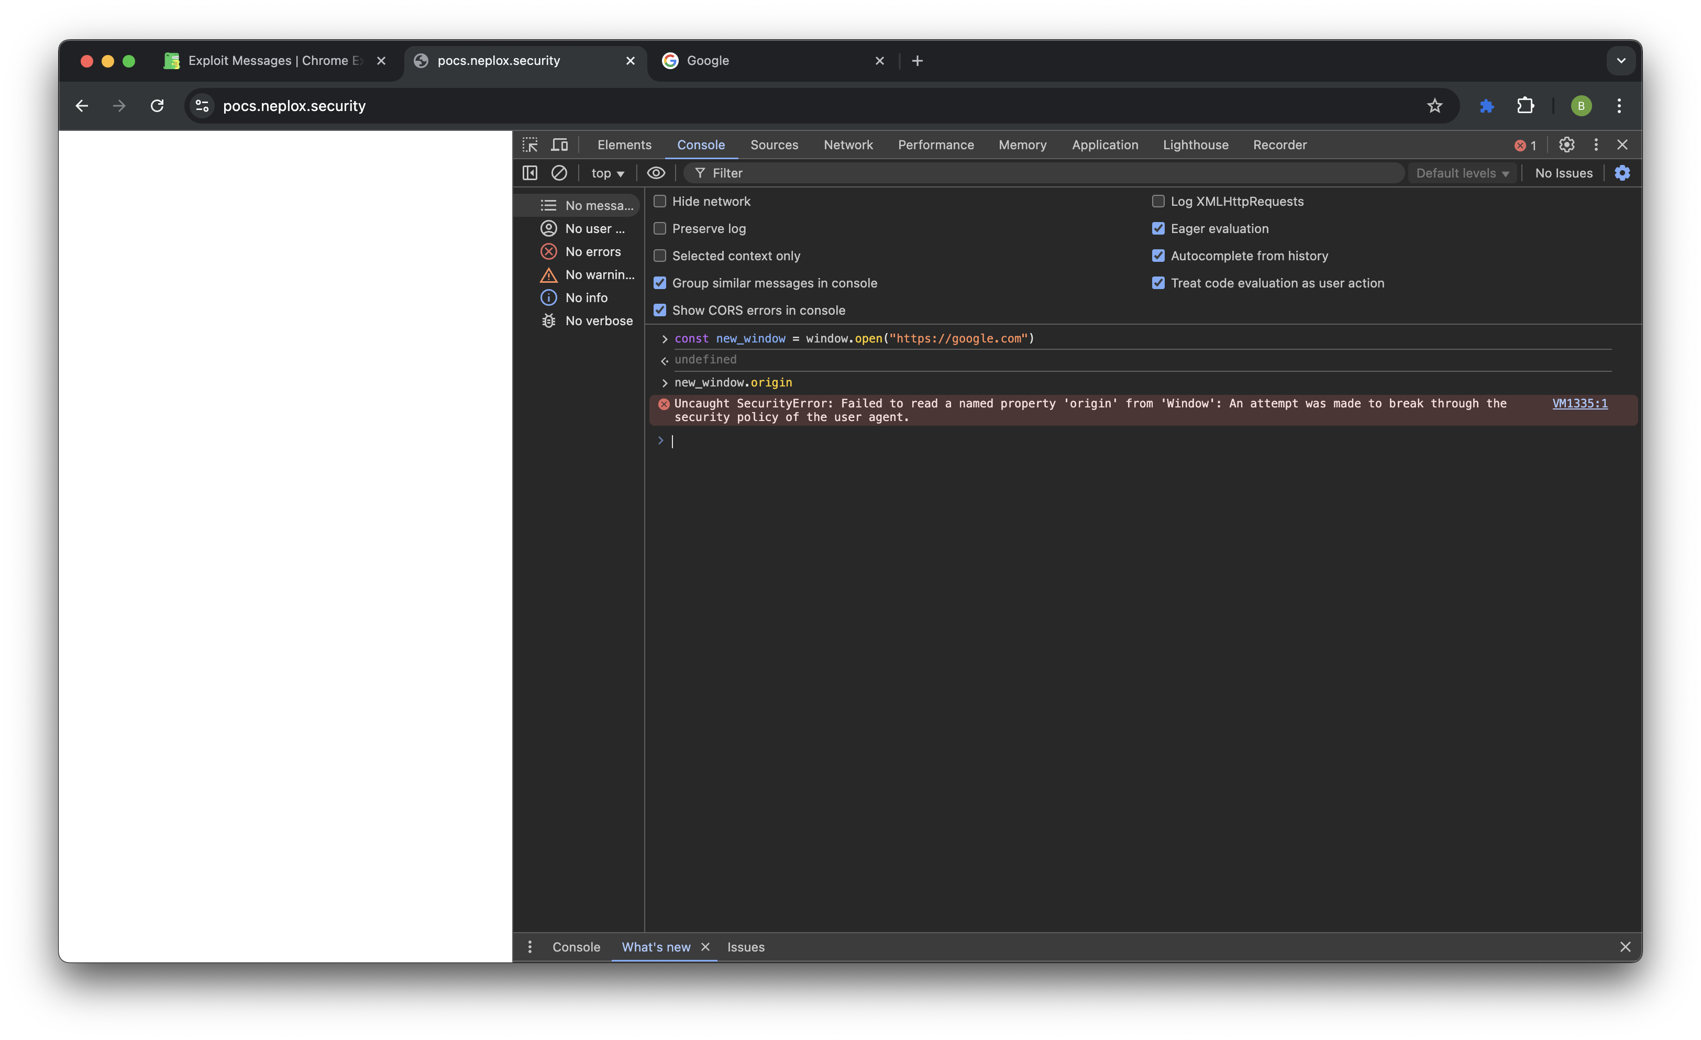This screenshot has width=1701, height=1040.
Task: Switch to the Lighthouse tab
Action: pos(1195,145)
